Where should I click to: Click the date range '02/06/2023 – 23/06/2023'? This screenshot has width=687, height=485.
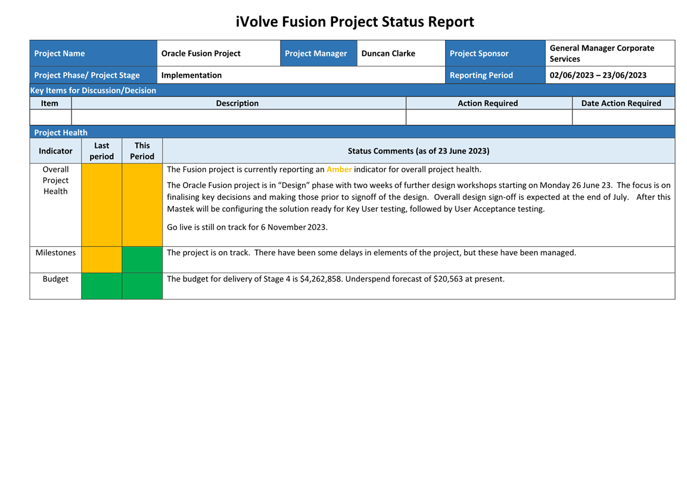coord(598,75)
